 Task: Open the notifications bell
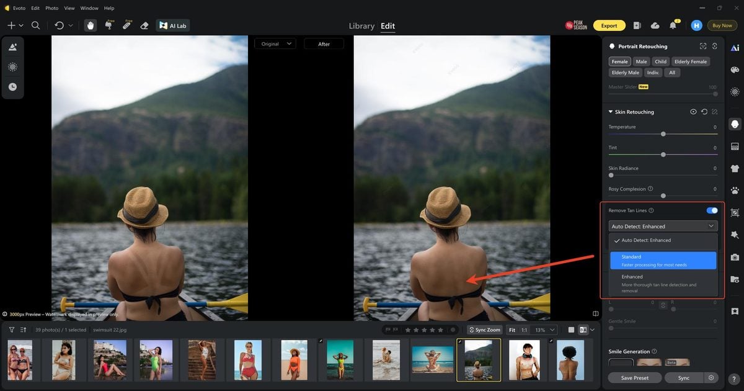[x=673, y=25]
